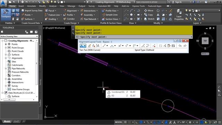Toggle grid display in status bar

pos(125,122)
